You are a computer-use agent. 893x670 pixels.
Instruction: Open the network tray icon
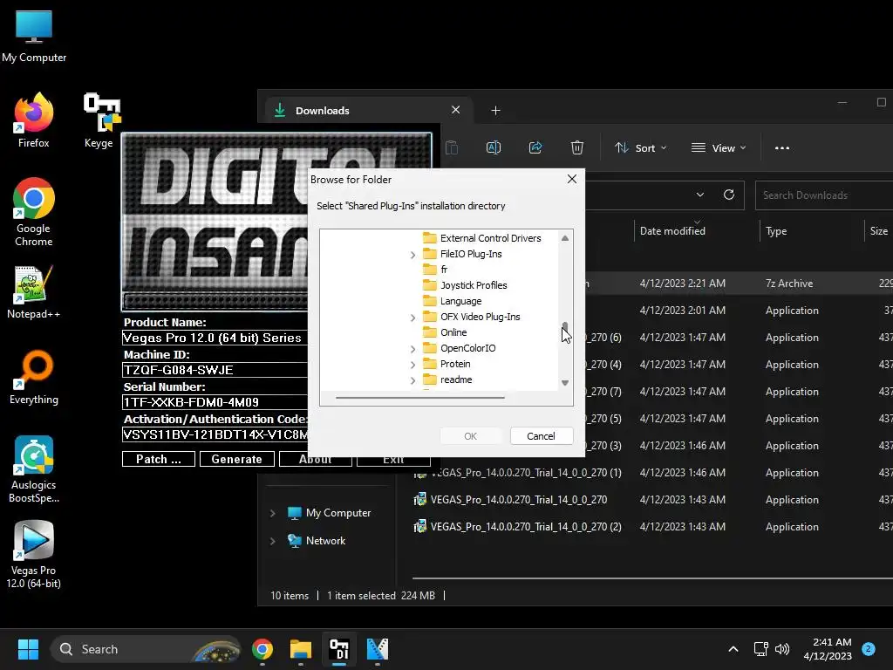tap(760, 649)
